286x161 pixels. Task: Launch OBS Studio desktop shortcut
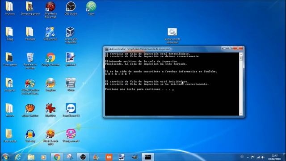pos(71,8)
